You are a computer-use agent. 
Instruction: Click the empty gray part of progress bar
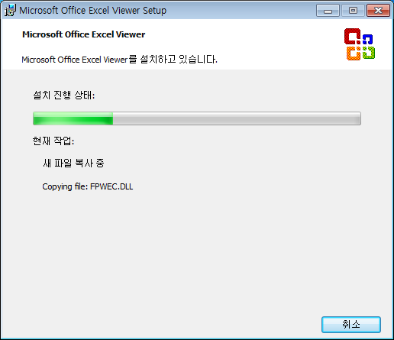(x=237, y=118)
